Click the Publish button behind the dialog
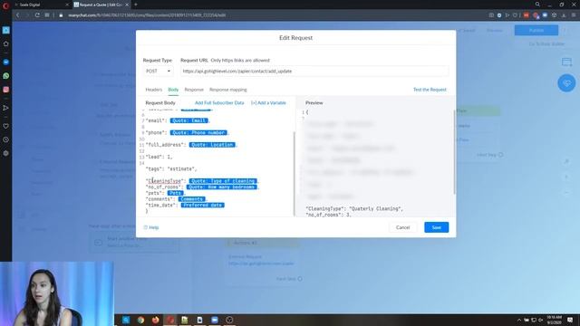580x326 pixels. (536, 30)
